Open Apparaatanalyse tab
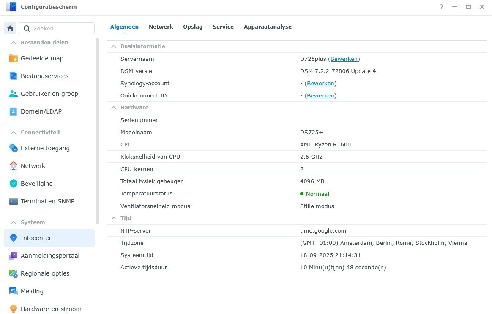Screen dimensions: 492x314 pos(268,27)
